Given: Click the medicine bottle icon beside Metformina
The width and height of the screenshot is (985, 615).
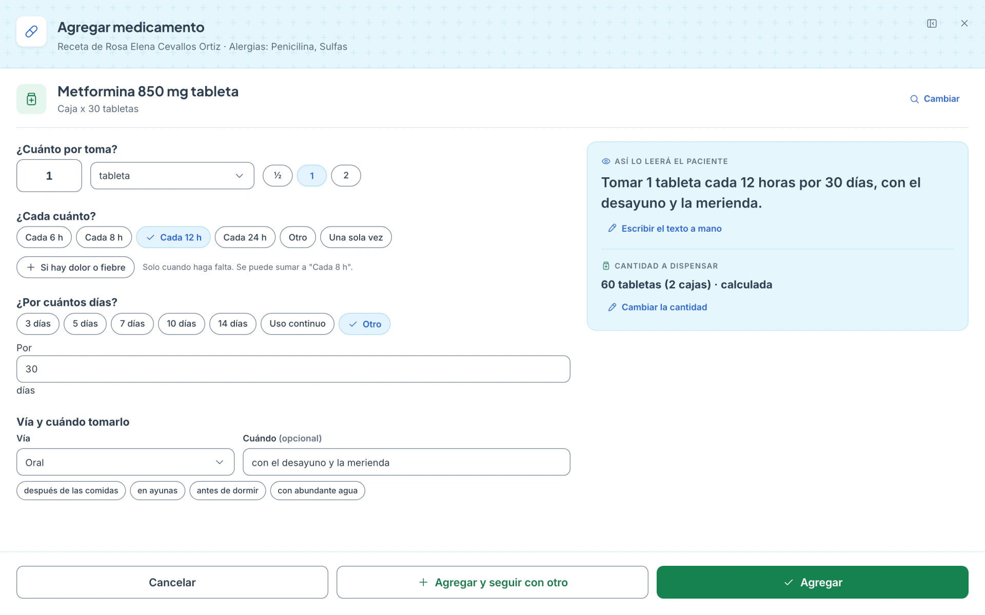Looking at the screenshot, I should pos(31,99).
